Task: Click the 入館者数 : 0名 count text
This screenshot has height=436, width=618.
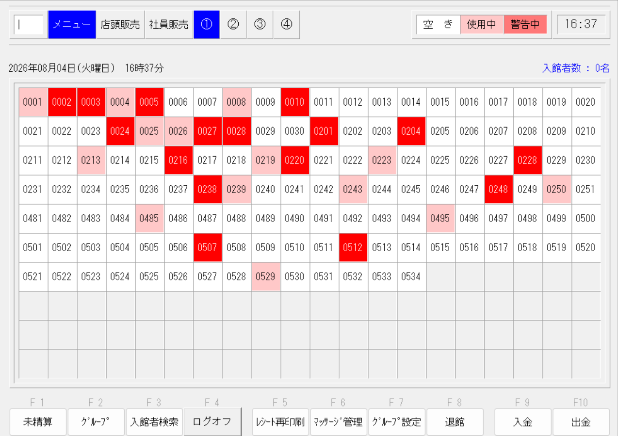Action: (576, 68)
